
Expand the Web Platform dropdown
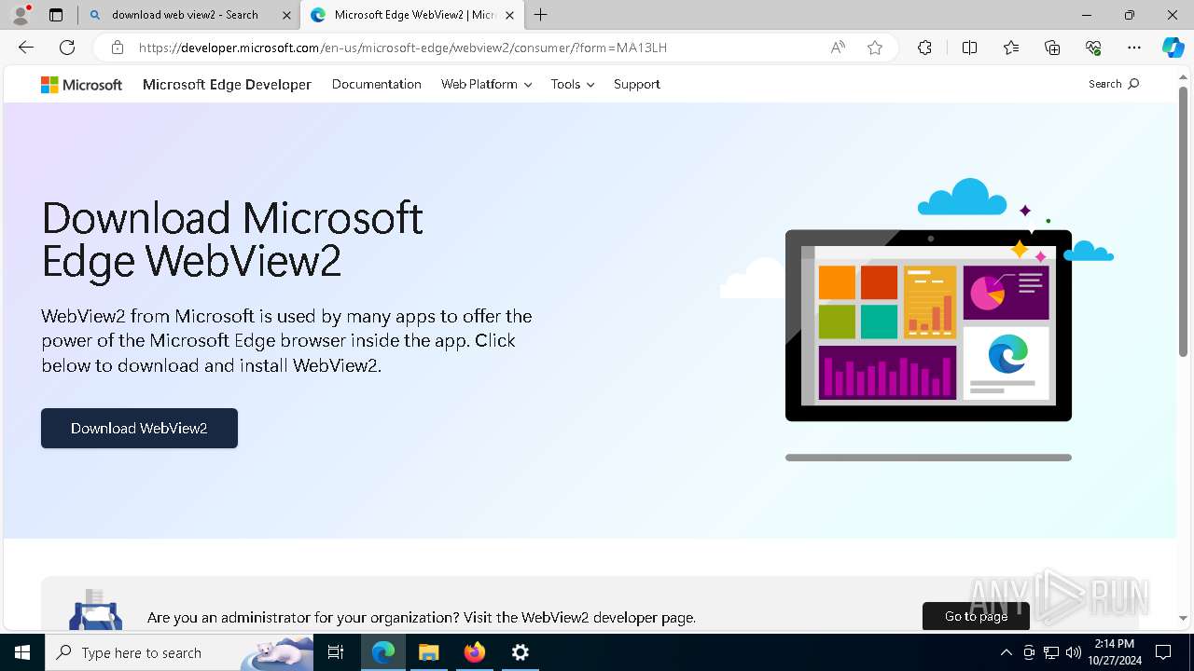(486, 84)
